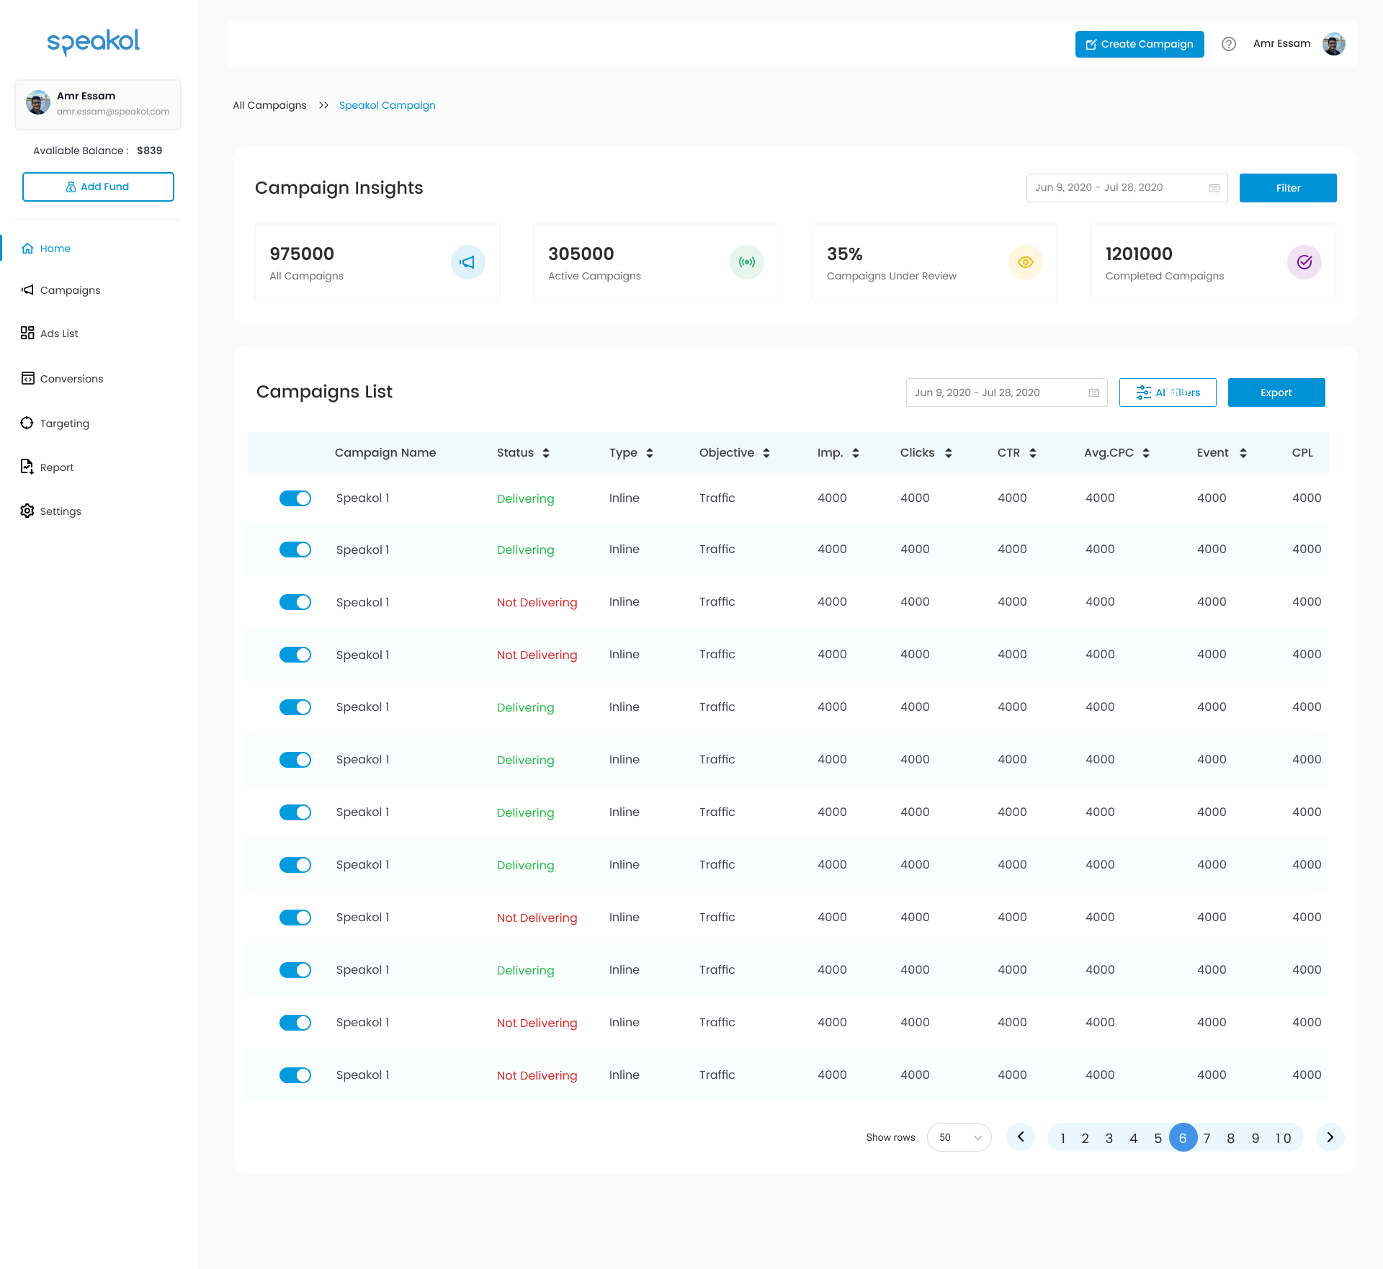
Task: Go to page 10
Action: pos(1283,1138)
